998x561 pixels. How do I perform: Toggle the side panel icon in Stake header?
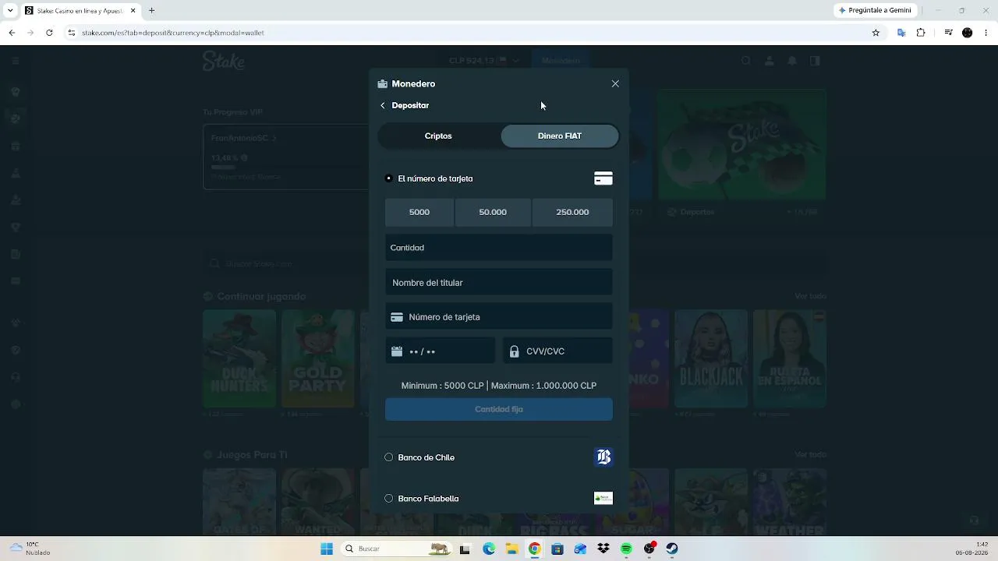815,61
